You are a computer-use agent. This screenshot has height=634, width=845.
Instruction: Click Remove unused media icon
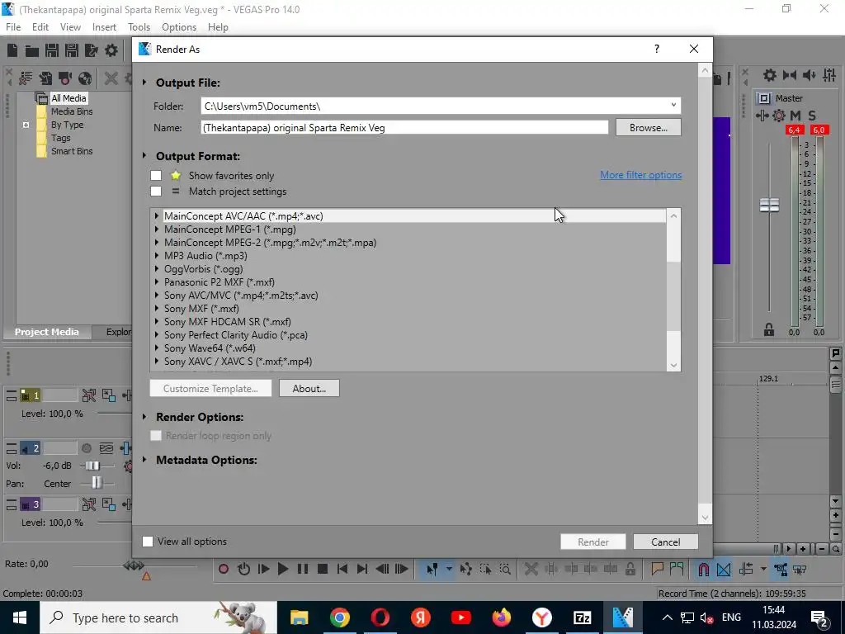pyautogui.click(x=26, y=78)
